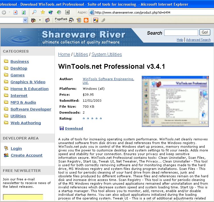
Task: Go to Utilities breadcrumb link
Action: pos(81,54)
